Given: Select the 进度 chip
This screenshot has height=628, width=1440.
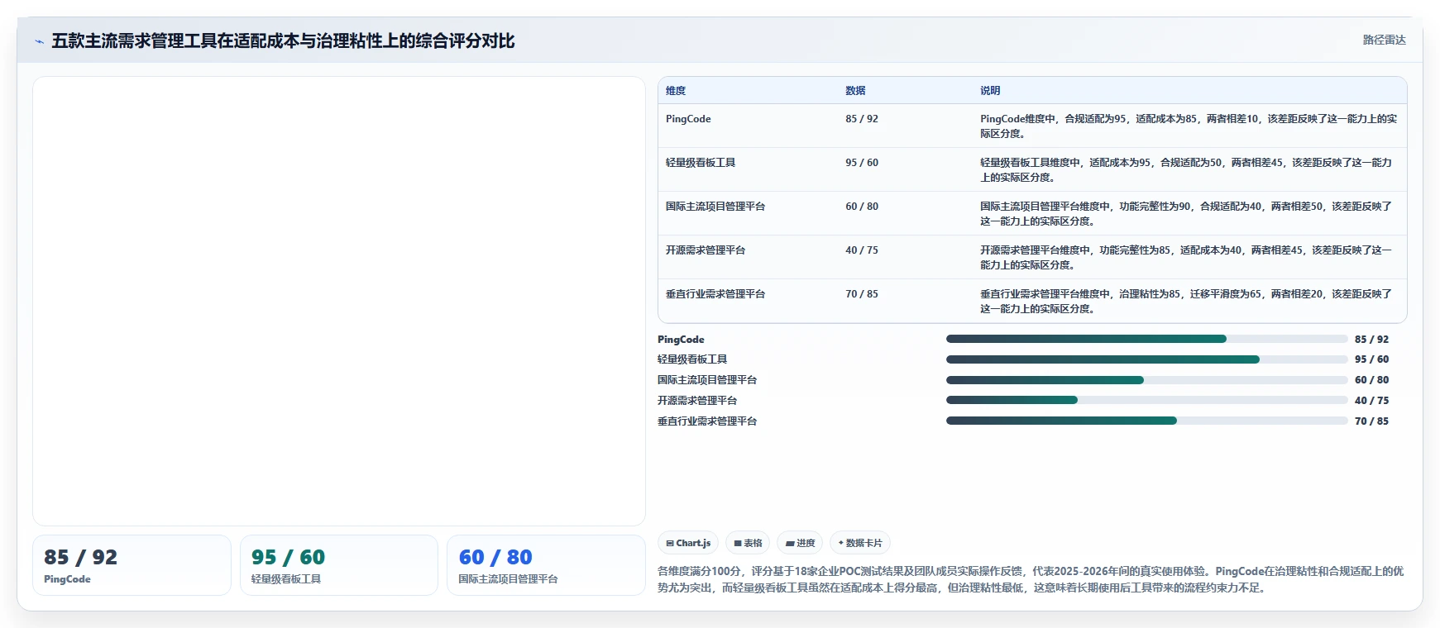Looking at the screenshot, I should pos(800,543).
